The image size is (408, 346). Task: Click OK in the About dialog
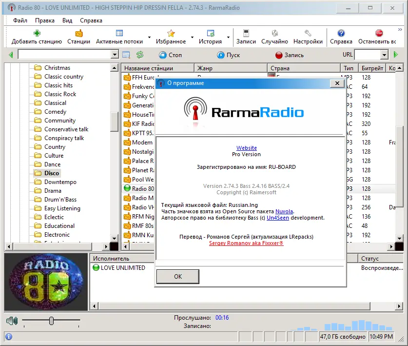178,276
